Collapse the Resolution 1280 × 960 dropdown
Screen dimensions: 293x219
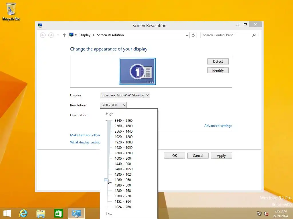113,105
